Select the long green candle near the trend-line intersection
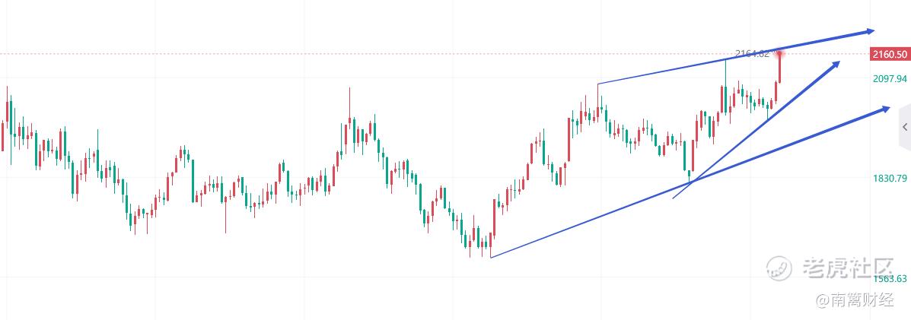 [x=686, y=157]
